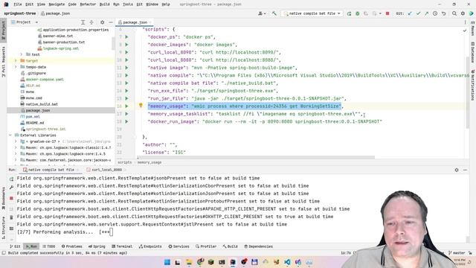The image size is (476, 268).
Task: Click the Build Project hammer icon
Action: [x=274, y=13]
